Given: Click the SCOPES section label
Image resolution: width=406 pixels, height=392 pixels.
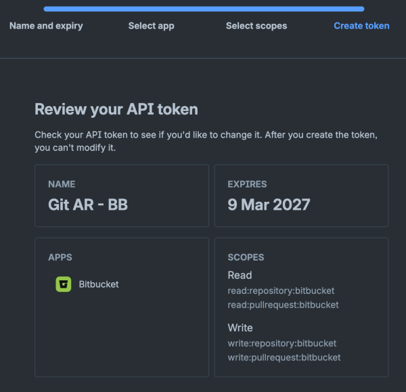Looking at the screenshot, I should point(246,257).
